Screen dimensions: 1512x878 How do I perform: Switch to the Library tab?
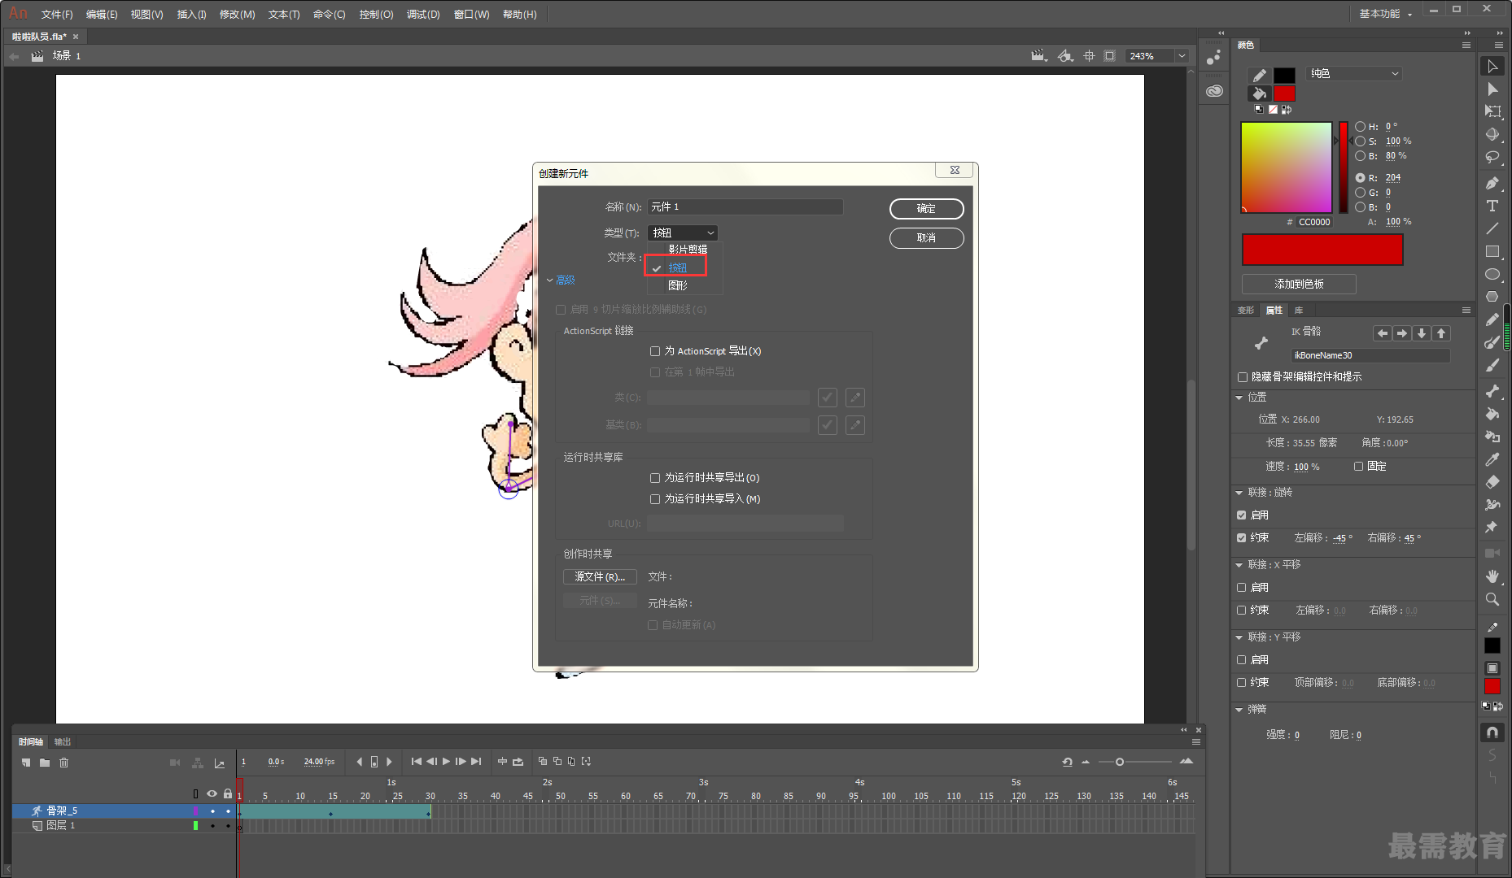[x=1299, y=311]
